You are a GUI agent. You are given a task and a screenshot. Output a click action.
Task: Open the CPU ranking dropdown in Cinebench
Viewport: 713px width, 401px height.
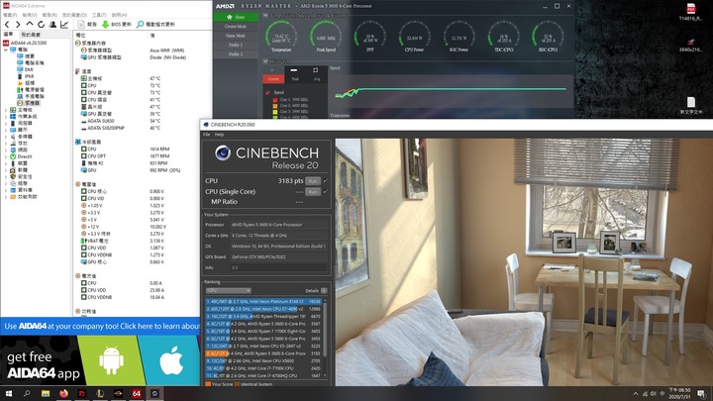[229, 290]
